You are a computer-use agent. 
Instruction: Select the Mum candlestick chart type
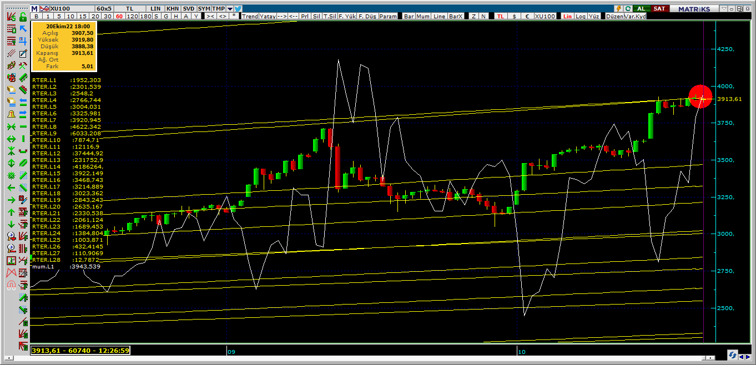(424, 17)
